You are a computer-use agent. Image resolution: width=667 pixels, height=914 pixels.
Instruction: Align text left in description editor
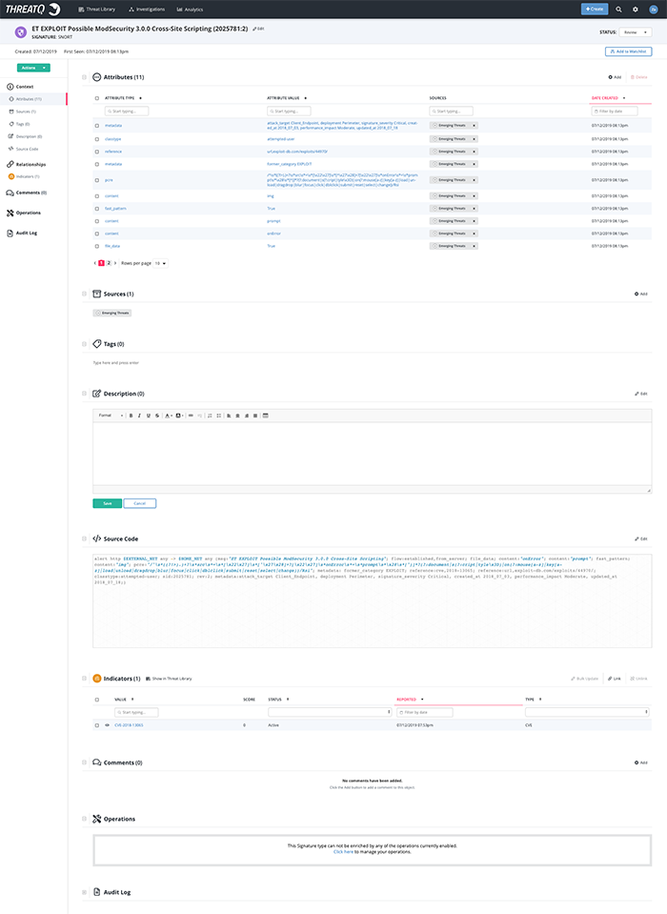pyautogui.click(x=229, y=416)
